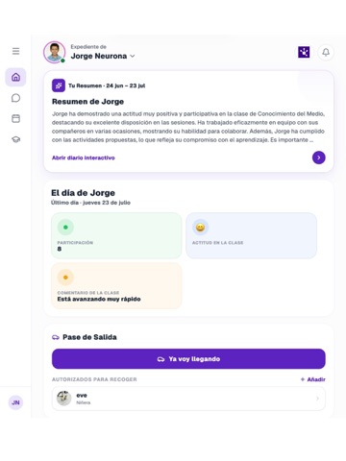The image size is (346, 461).
Task: Select the Actitud en la clase card
Action: (252, 235)
